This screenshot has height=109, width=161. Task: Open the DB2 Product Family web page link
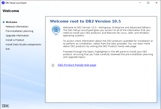[77, 65]
